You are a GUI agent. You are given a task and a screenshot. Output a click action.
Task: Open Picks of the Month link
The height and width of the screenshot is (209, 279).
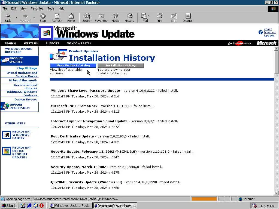23,80
